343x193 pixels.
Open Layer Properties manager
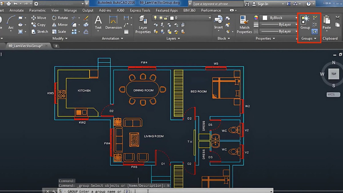point(143,25)
